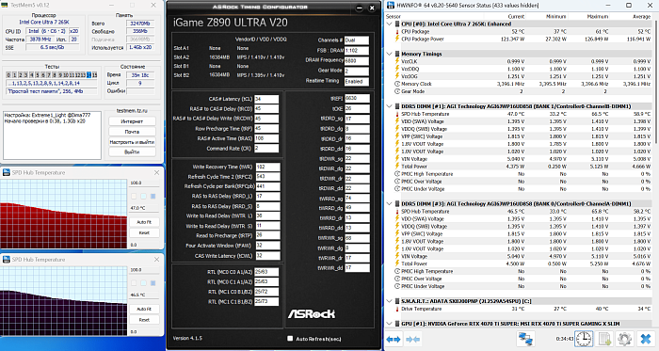Click the collapse columns arrows icon in HWiNFO
The width and height of the screenshot is (659, 351).
pos(412,339)
